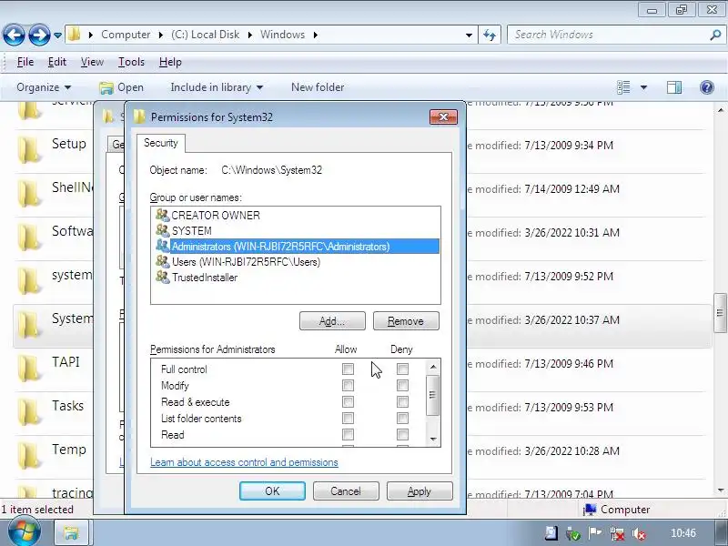Toggle the preview pane icon
This screenshot has height=546, width=728.
[674, 87]
